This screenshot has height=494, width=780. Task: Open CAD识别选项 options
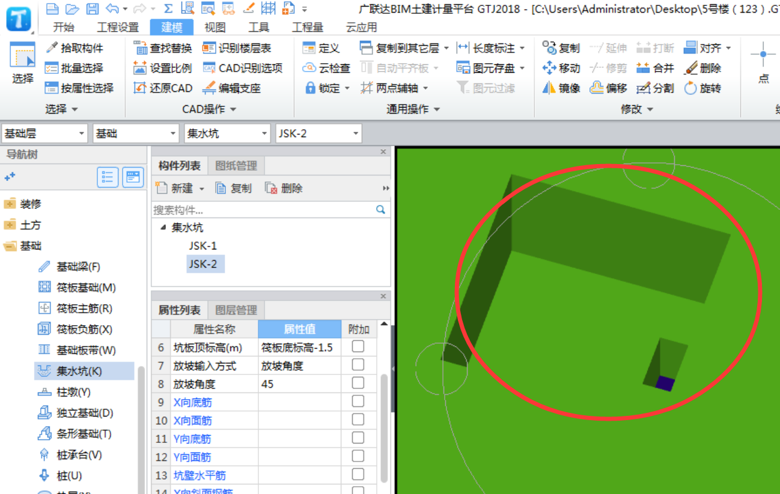242,68
